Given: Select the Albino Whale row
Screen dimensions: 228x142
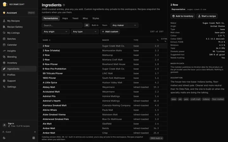Looking at the screenshot, I should pos(103,110).
